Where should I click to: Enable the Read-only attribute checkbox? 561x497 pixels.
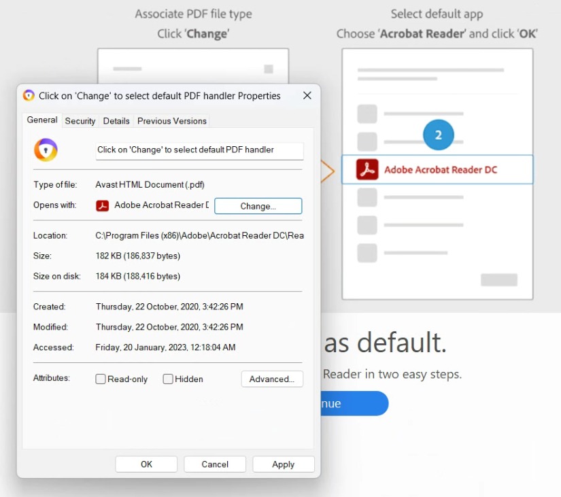101,379
